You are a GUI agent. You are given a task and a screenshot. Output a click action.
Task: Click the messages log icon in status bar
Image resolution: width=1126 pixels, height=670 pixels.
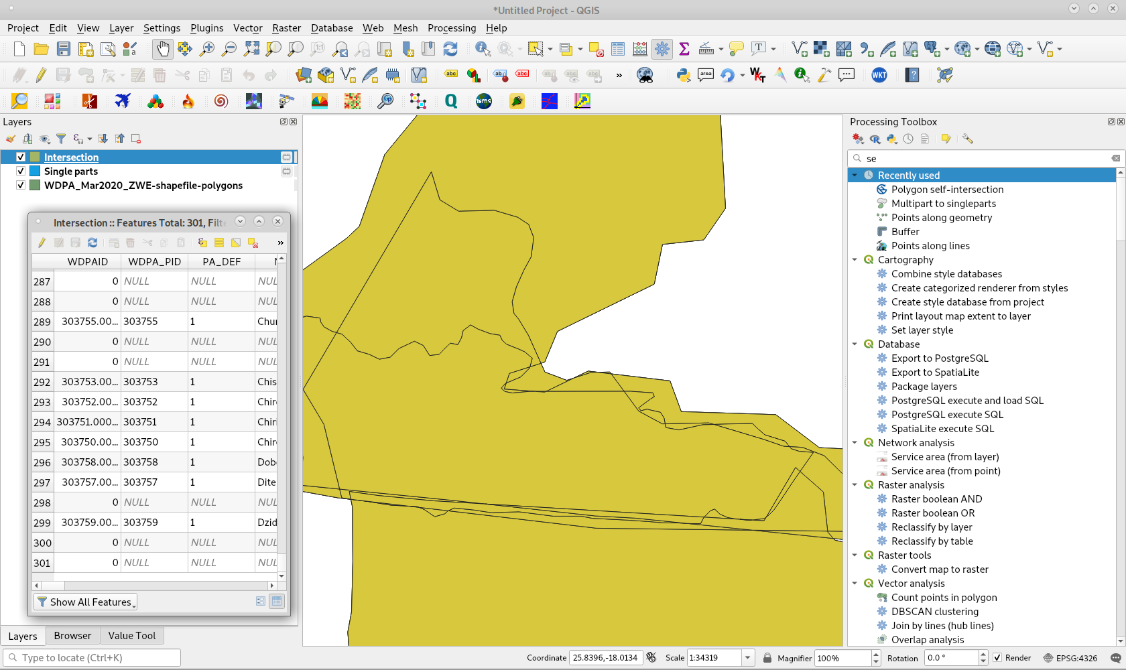pyautogui.click(x=1115, y=658)
